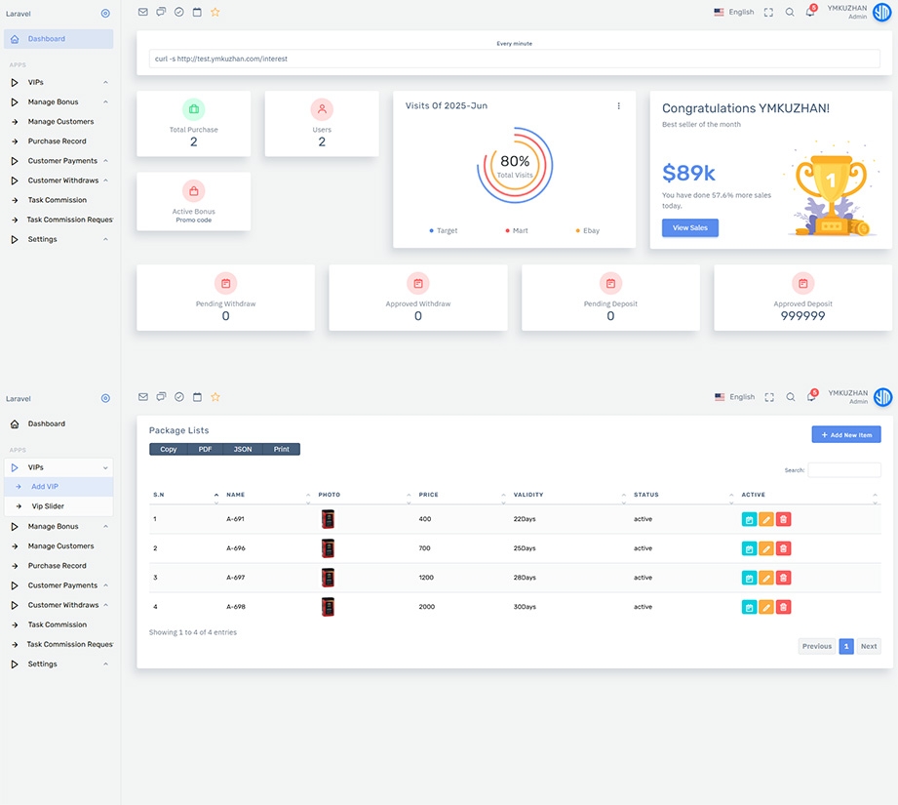Toggle the Ebay series in the chart legend
The height and width of the screenshot is (805, 898).
587,231
